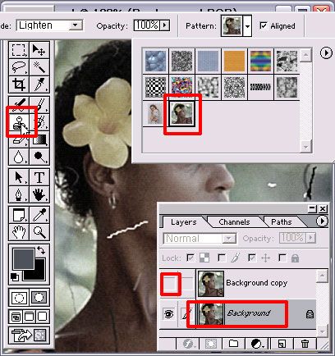The width and height of the screenshot is (335, 356).
Task: Choose the black-and-white checkerboard pattern
Action: pos(155,87)
